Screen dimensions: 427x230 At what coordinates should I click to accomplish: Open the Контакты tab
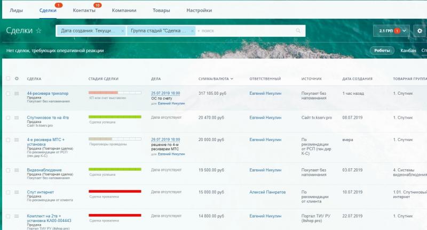click(x=84, y=10)
